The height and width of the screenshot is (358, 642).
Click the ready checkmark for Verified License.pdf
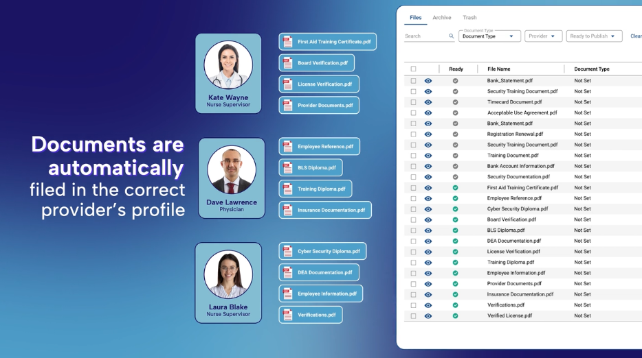coord(455,315)
